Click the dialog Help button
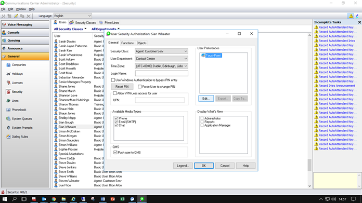 click(245, 166)
